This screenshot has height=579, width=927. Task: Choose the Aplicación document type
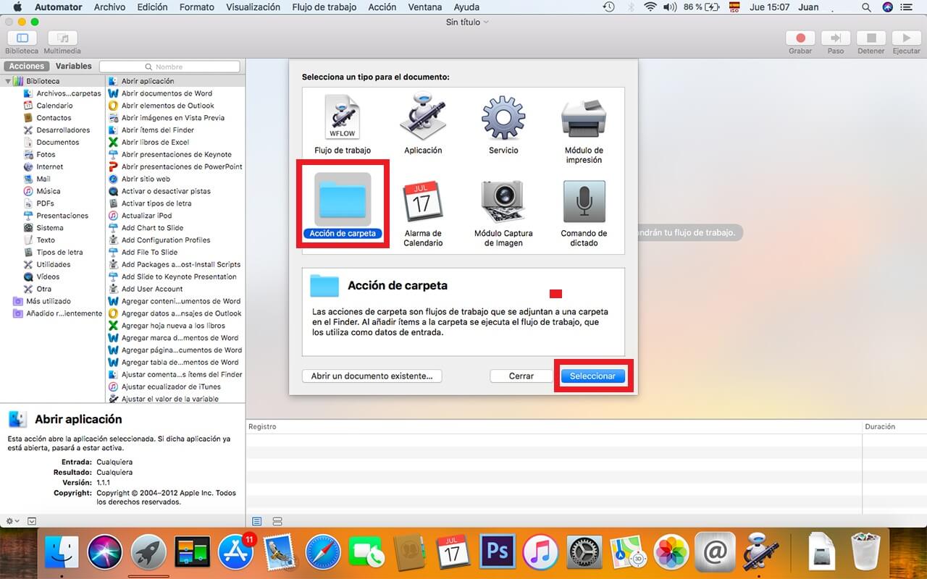click(423, 125)
